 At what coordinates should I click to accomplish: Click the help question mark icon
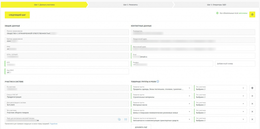pos(252,14)
